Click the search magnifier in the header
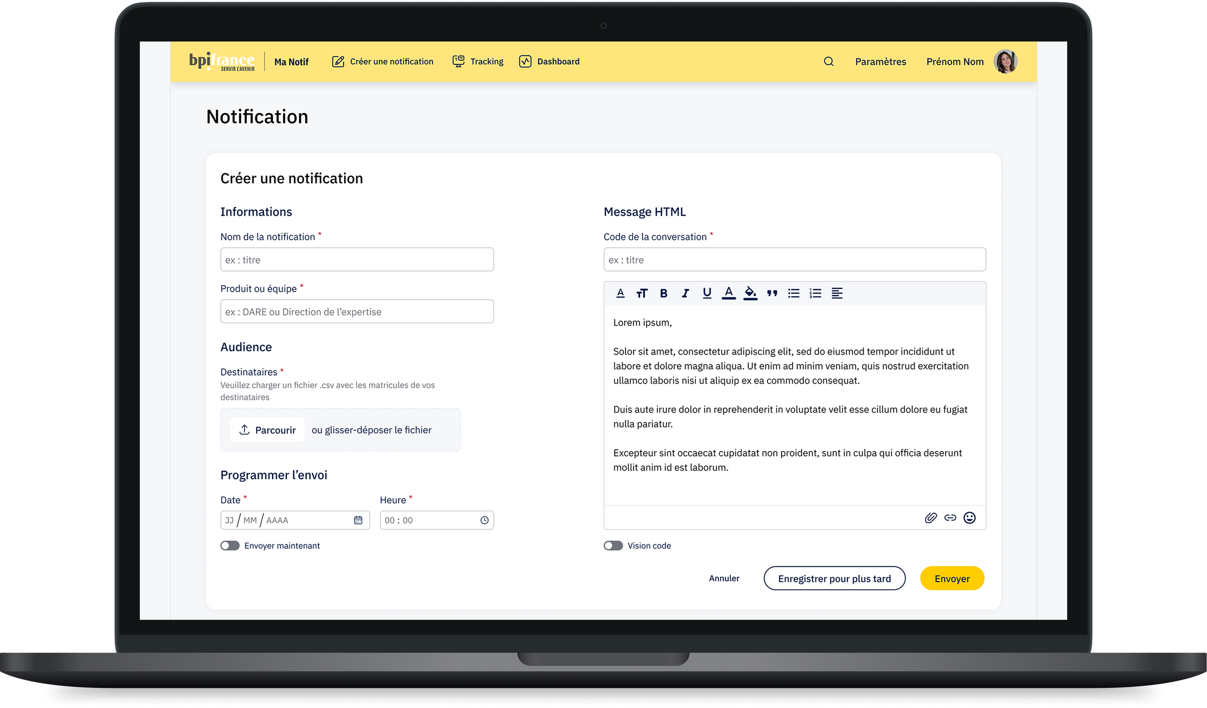 coord(829,61)
